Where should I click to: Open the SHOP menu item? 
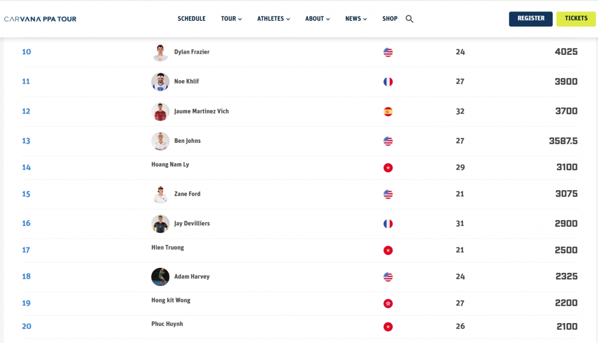390,19
